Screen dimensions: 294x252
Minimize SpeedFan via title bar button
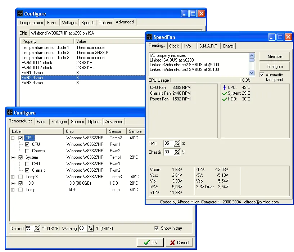(x=271, y=37)
